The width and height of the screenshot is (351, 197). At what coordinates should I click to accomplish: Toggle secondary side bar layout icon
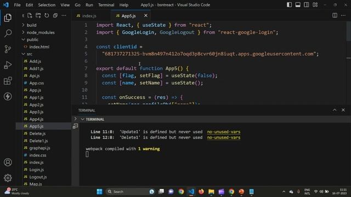pos(307,5)
